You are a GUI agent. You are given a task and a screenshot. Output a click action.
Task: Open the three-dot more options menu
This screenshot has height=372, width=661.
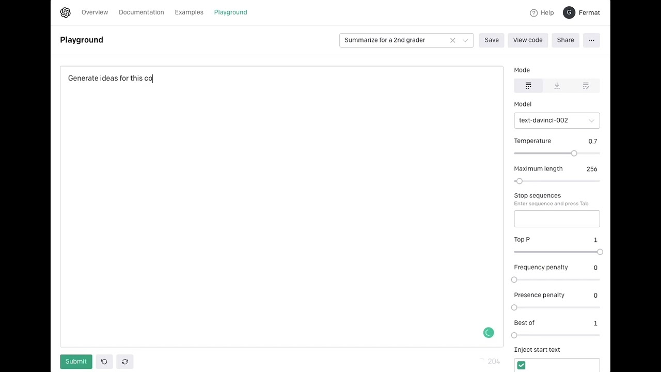click(x=591, y=40)
